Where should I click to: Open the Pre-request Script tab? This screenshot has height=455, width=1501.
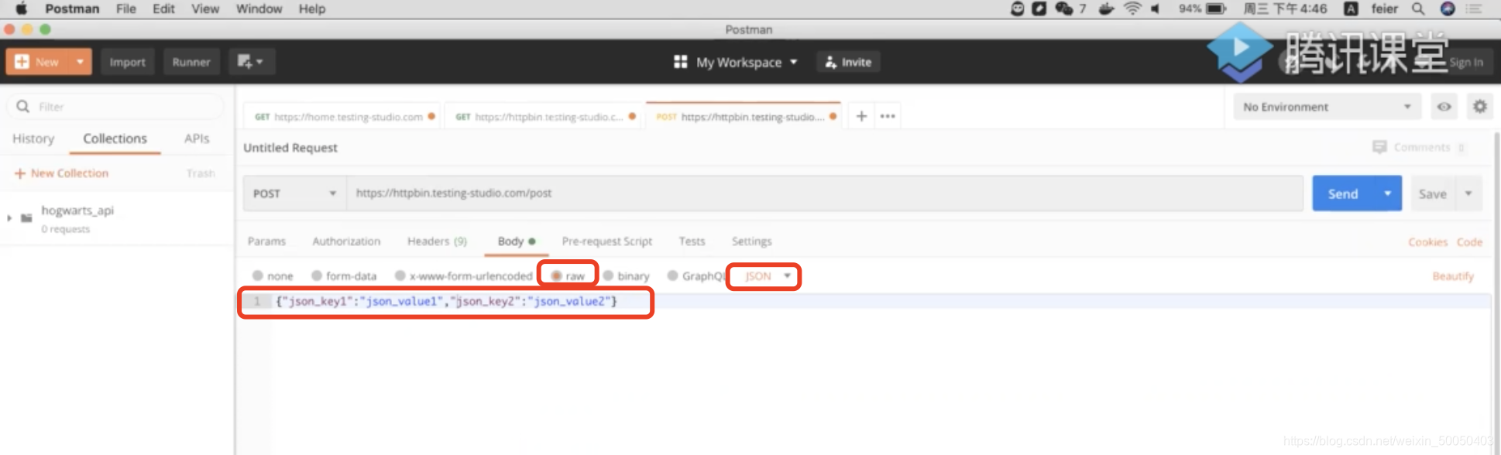[606, 241]
